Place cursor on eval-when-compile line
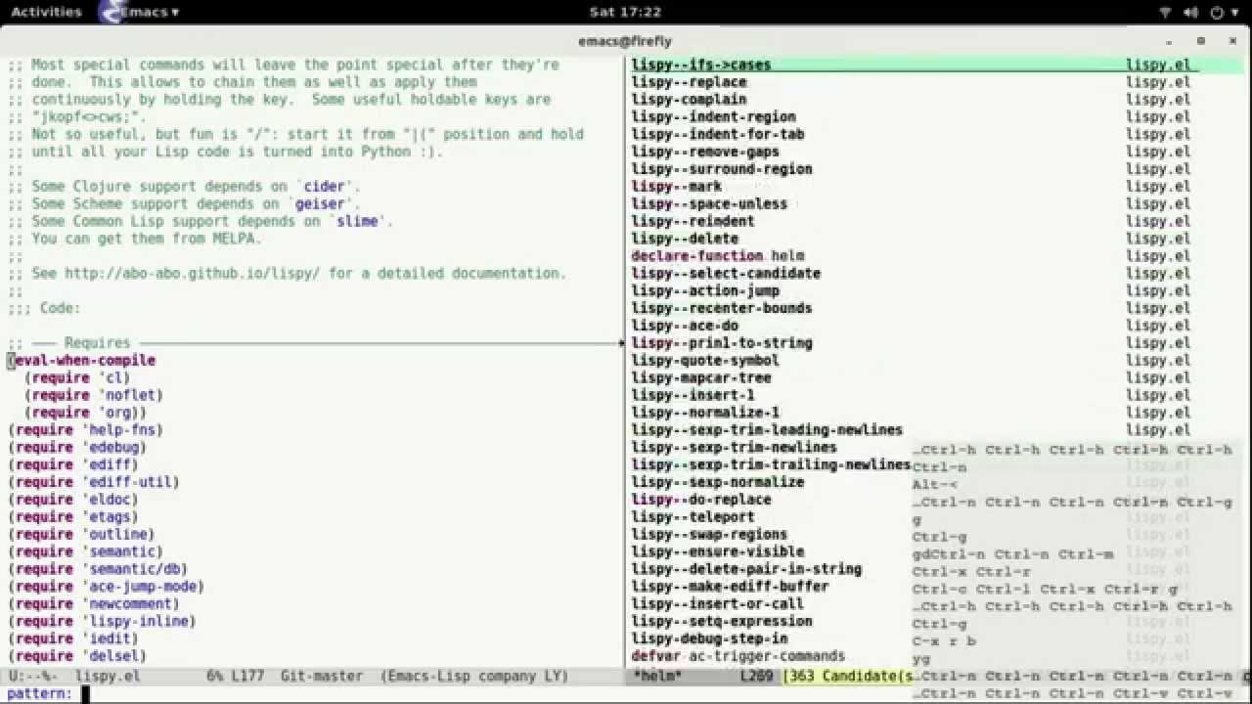This screenshot has height=704, width=1252. tap(82, 361)
